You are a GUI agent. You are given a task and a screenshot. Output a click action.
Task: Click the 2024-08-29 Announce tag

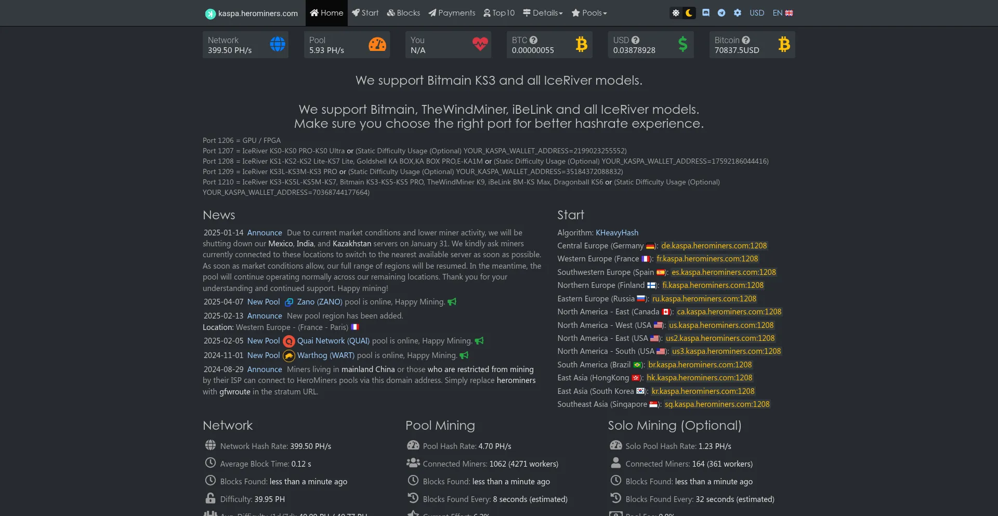pos(265,369)
